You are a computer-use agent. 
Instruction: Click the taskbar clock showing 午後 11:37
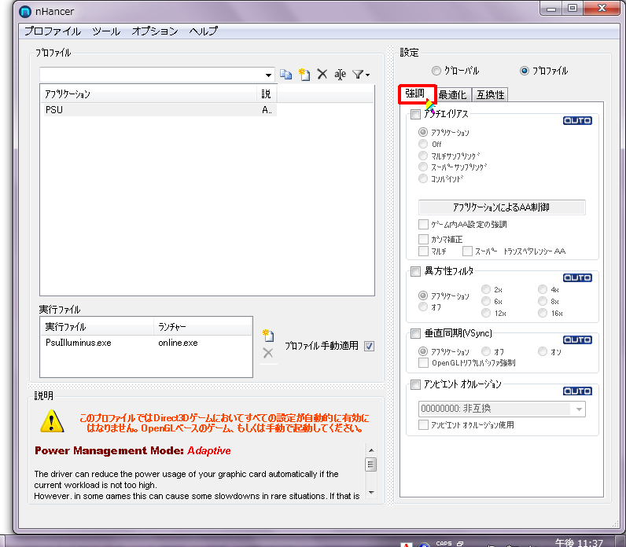[579, 542]
